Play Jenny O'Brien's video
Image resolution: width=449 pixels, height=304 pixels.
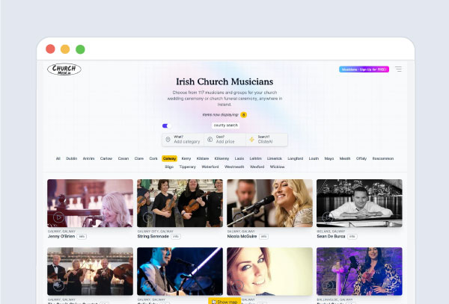pos(58,217)
